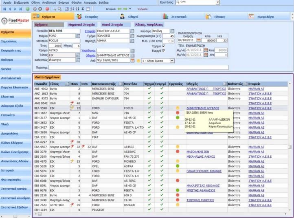Screen dimensions: 294x218
Task: Click the magnifier search toolbar icon
Action: [x=59, y=9]
